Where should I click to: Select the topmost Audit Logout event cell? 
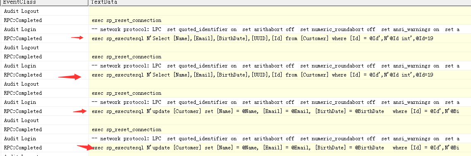click(45, 11)
